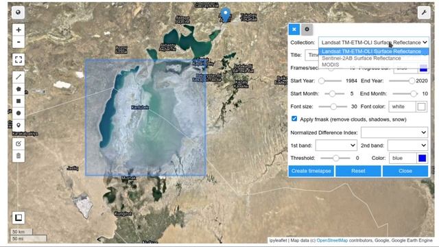Click the gear settings icon in the panel
Viewport: 439px width, 247px height.
click(x=307, y=29)
